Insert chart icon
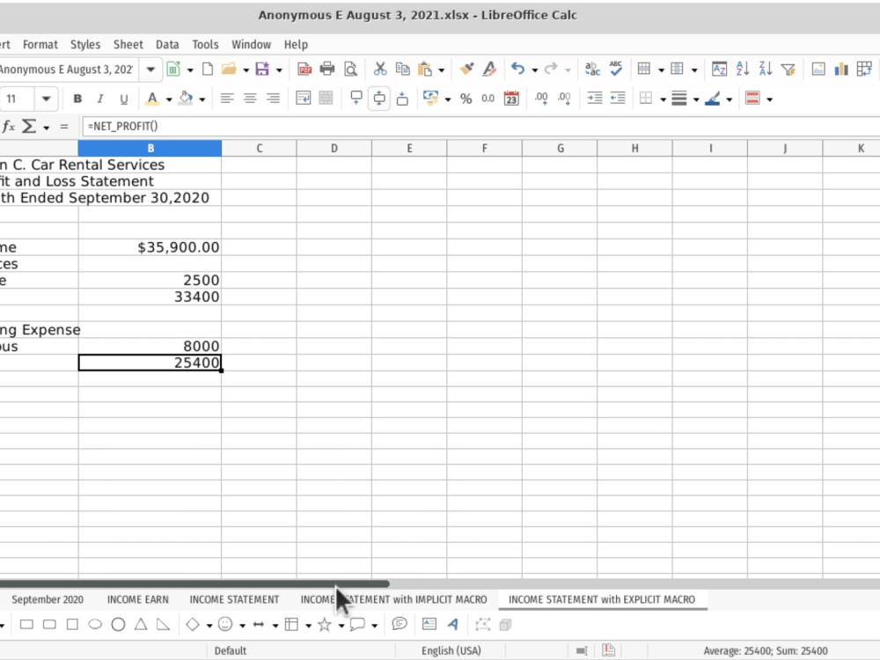Image resolution: width=880 pixels, height=660 pixels. pyautogui.click(x=841, y=70)
